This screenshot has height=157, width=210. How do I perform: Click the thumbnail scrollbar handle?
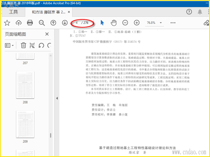pos(50,135)
